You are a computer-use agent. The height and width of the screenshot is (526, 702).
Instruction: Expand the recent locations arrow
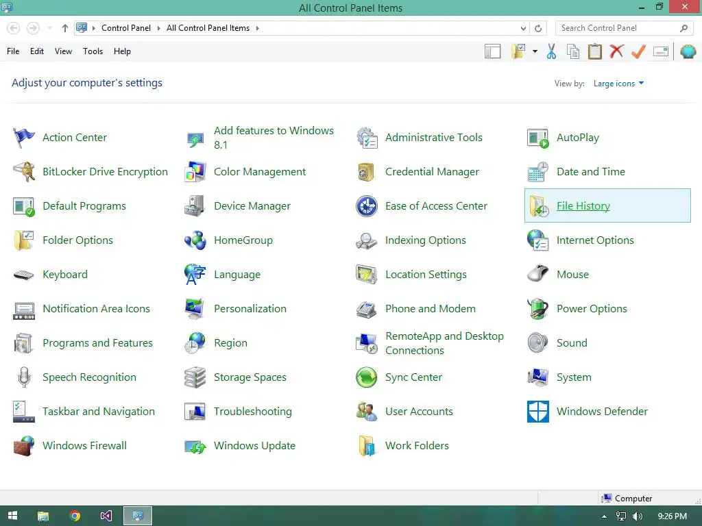click(x=49, y=28)
